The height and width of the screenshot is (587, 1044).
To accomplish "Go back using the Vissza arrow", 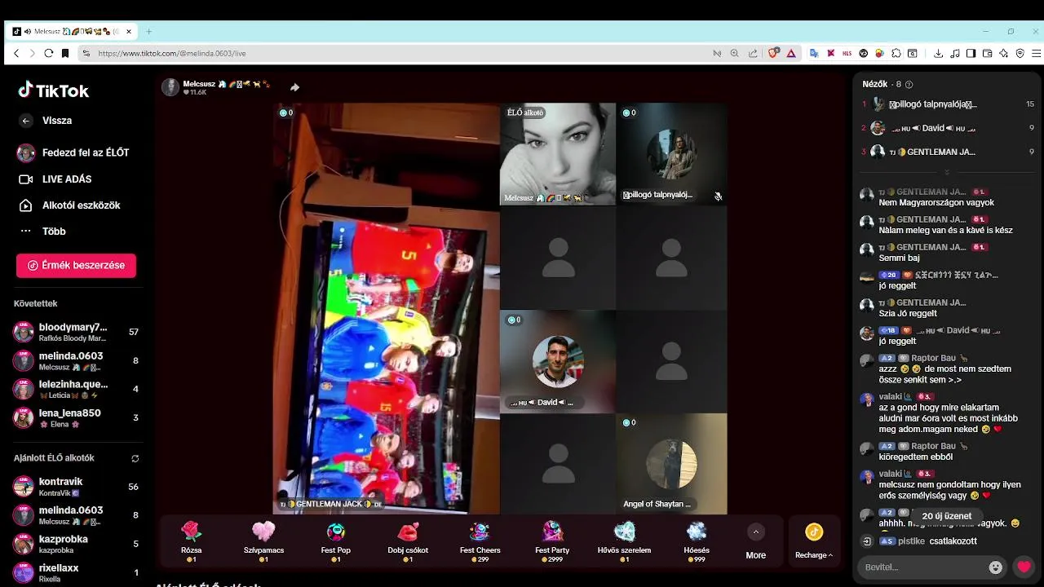I will (26, 121).
